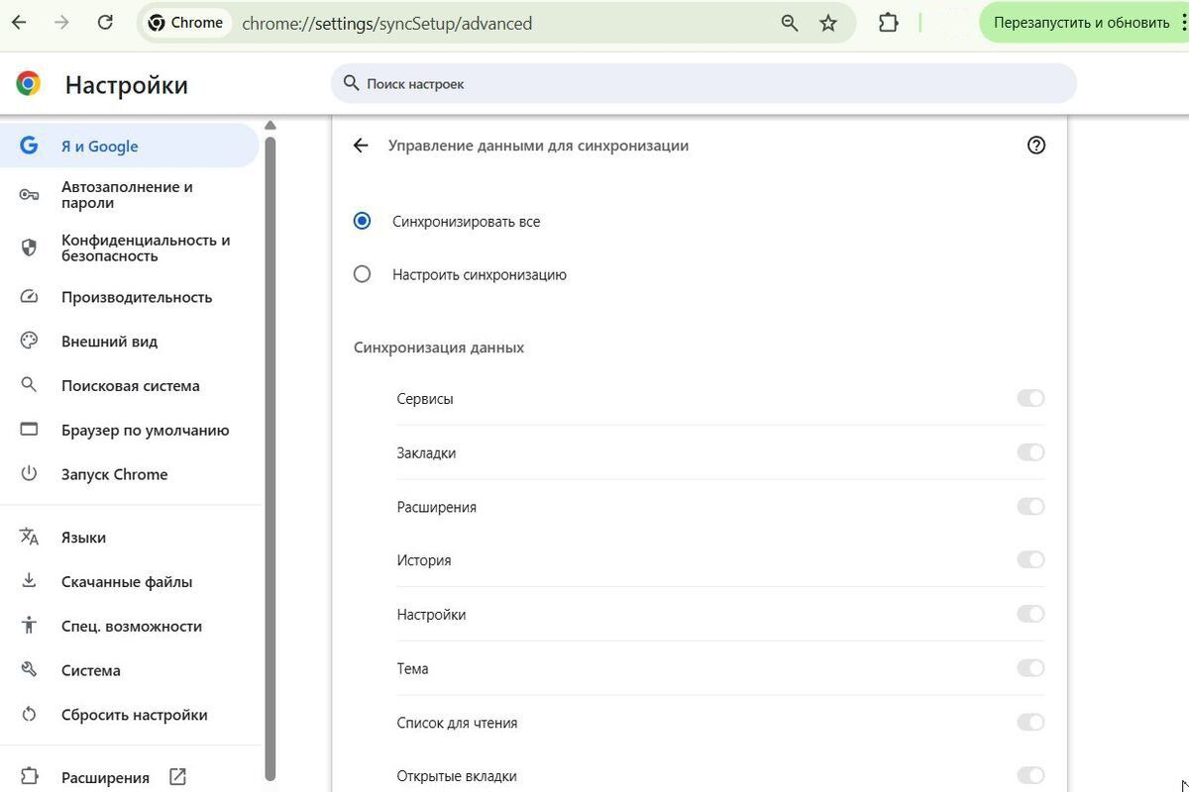Viewport: 1189px width, 792px height.
Task: Select the 'Синхронизировать все' radio button
Action: click(363, 221)
